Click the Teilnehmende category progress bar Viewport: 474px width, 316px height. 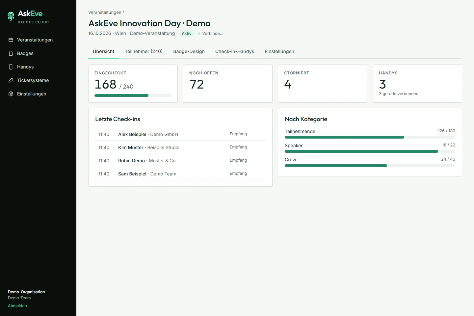tap(370, 137)
